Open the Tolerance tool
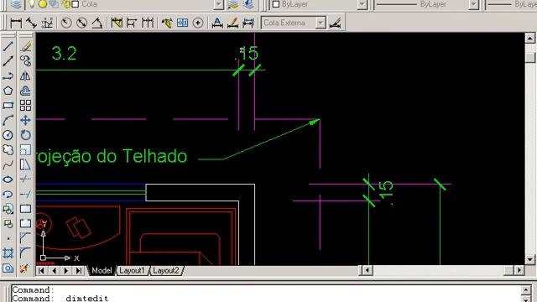 182,23
